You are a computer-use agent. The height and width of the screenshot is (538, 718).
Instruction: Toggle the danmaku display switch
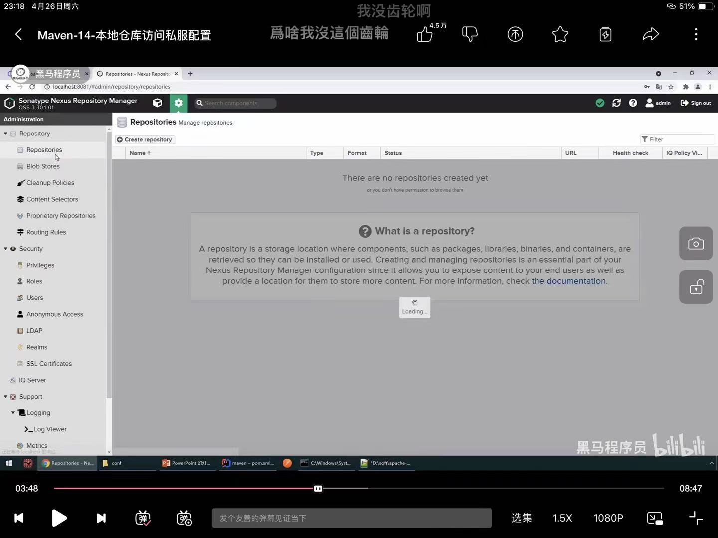(143, 518)
